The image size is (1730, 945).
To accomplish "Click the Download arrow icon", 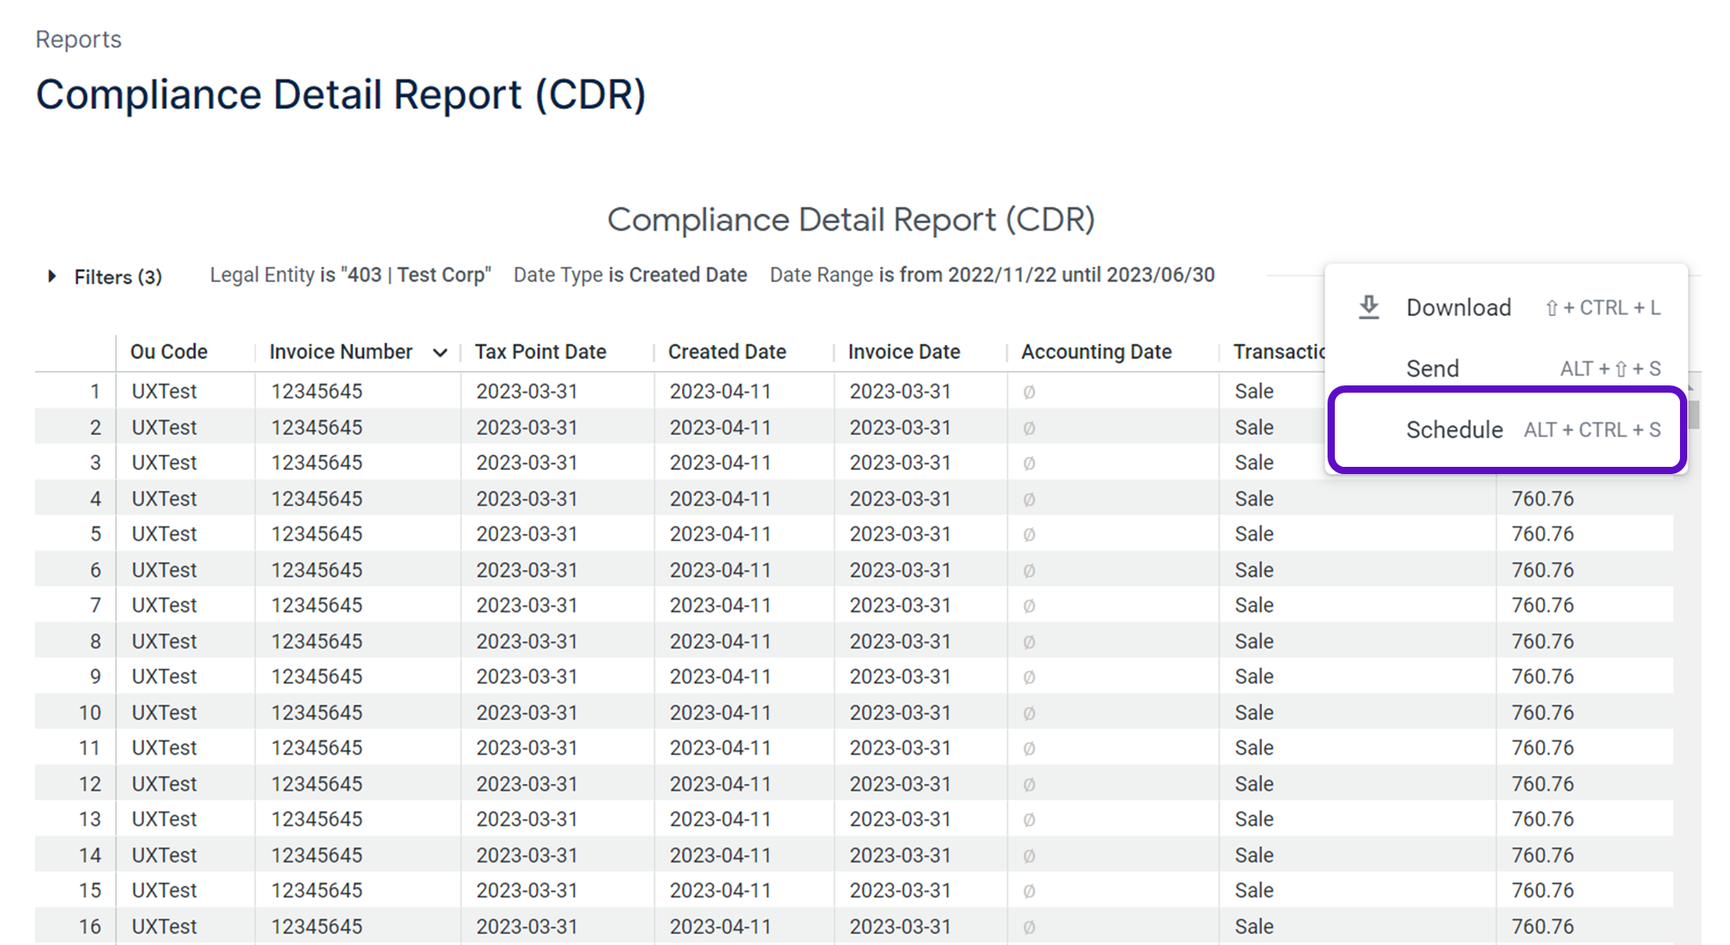I will pyautogui.click(x=1369, y=307).
